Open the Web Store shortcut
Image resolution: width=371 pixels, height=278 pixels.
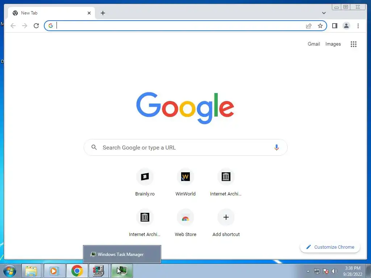[185, 223]
